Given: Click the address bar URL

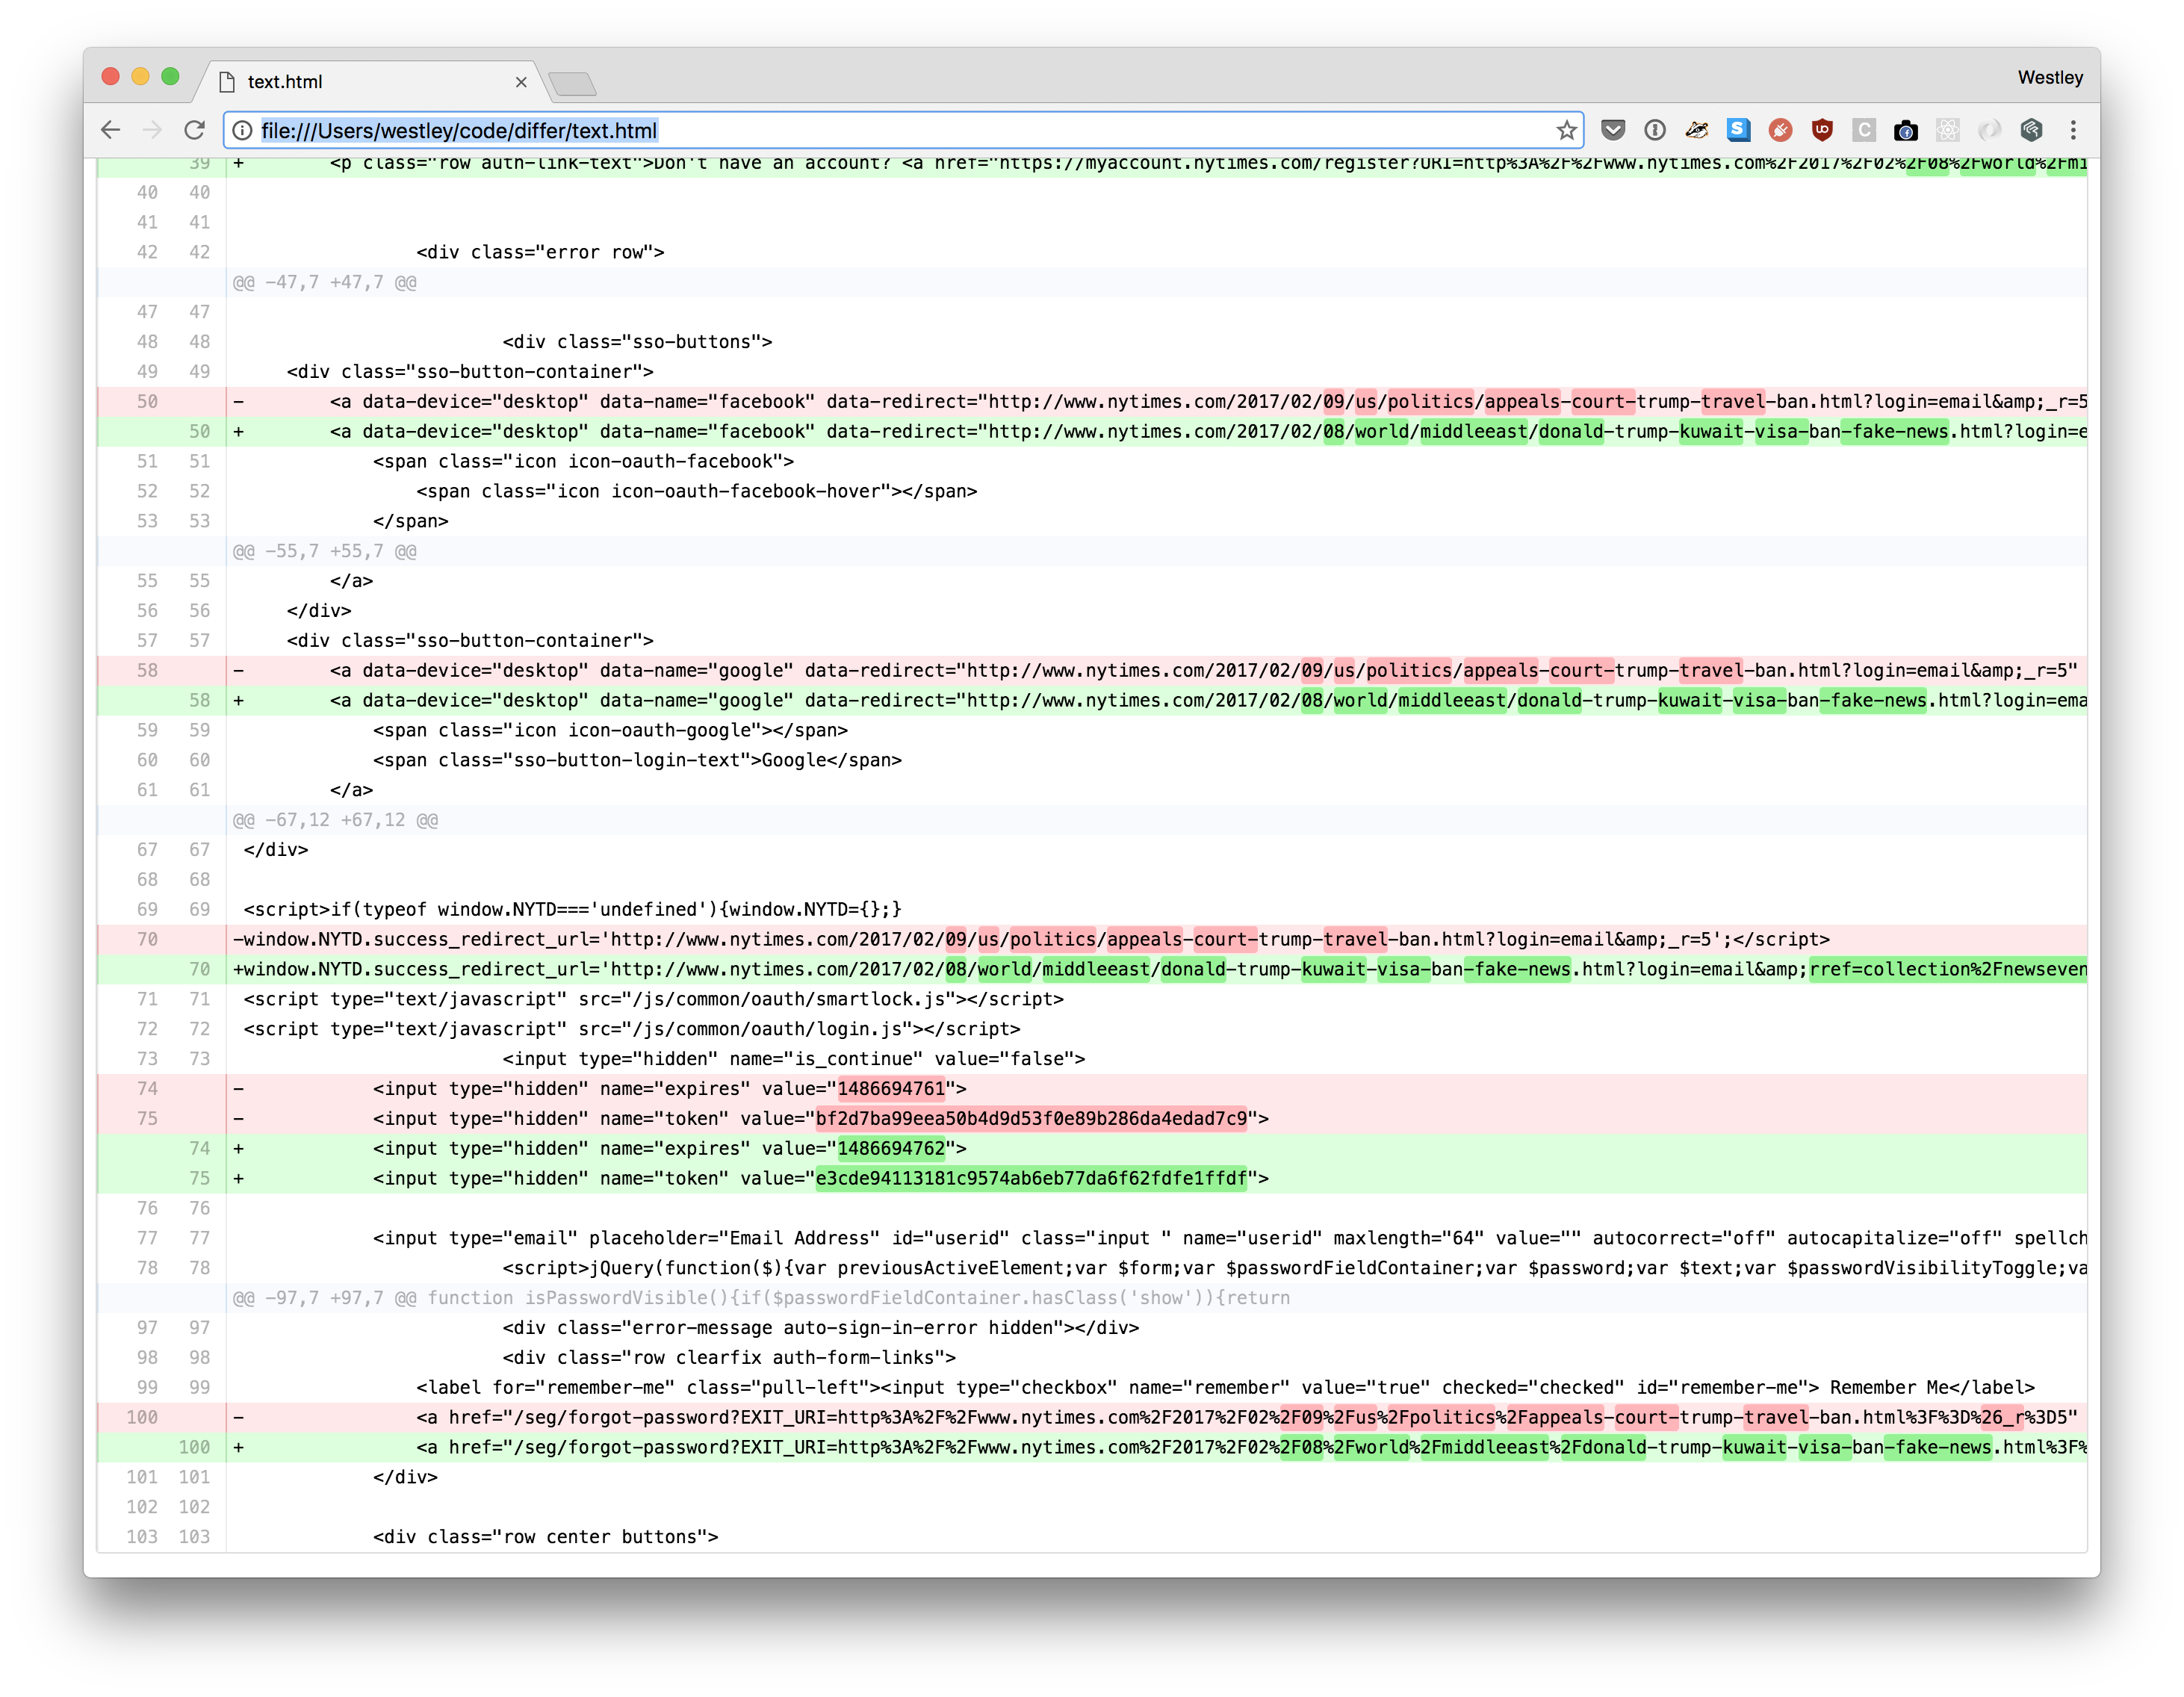Looking at the screenshot, I should (458, 130).
